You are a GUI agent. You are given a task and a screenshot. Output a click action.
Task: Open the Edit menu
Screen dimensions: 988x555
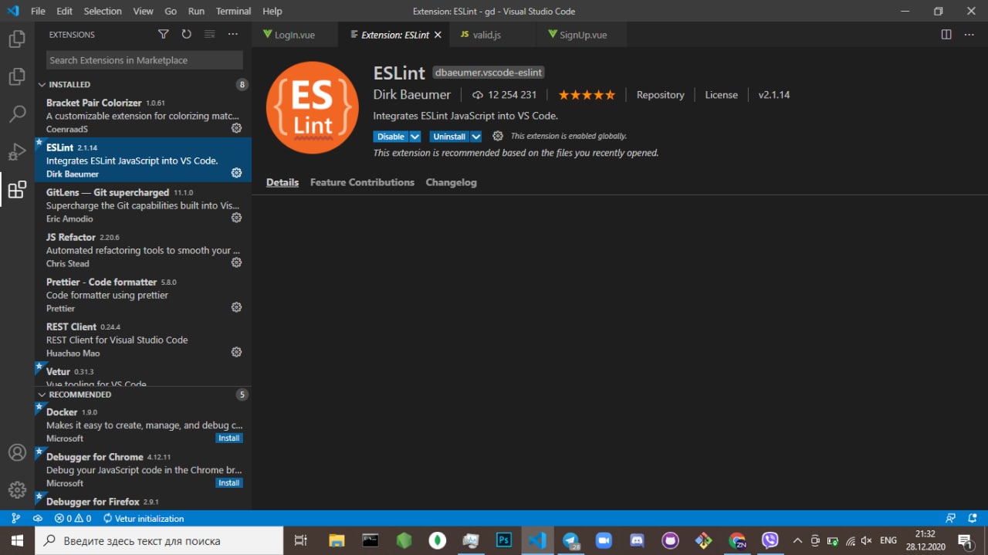pos(64,11)
